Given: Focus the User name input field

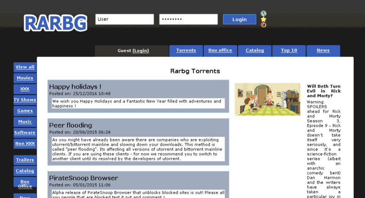Looking at the screenshot, I should click(x=124, y=19).
